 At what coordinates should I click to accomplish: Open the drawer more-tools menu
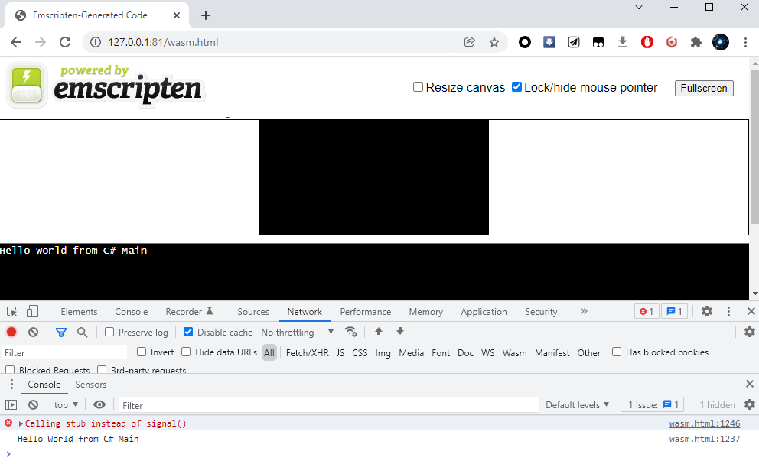(x=11, y=385)
